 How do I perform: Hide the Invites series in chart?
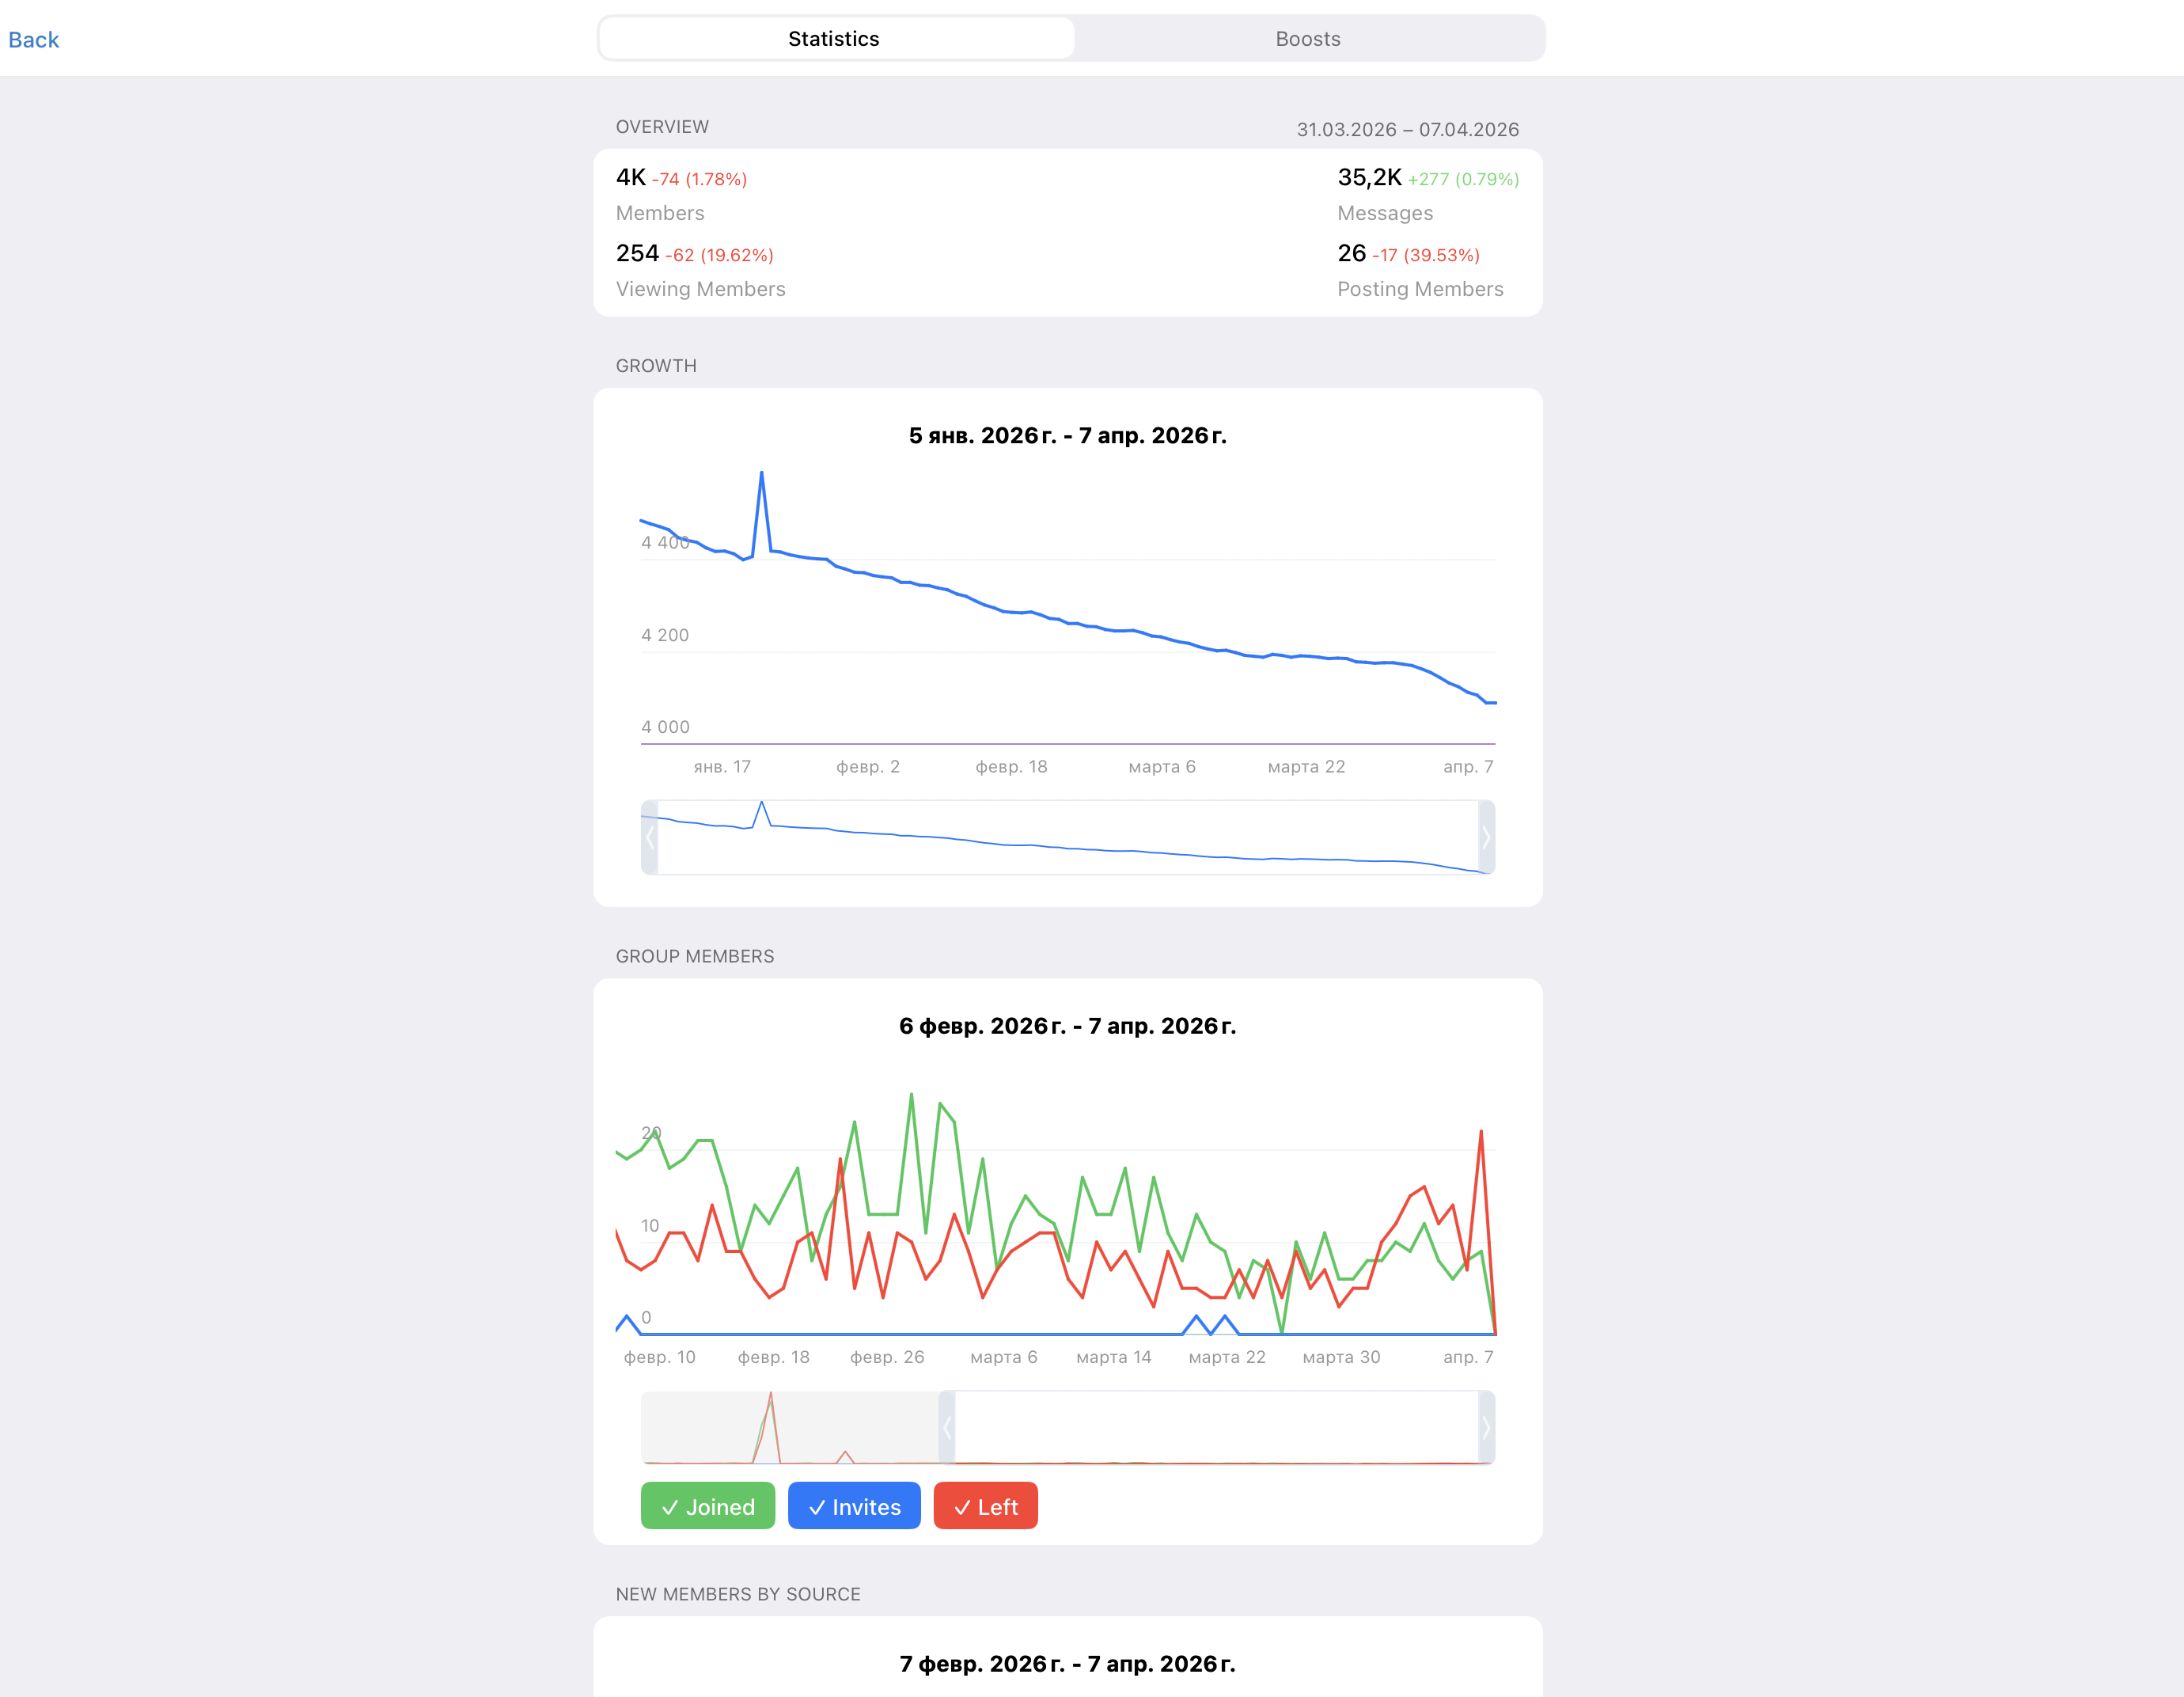click(853, 1506)
